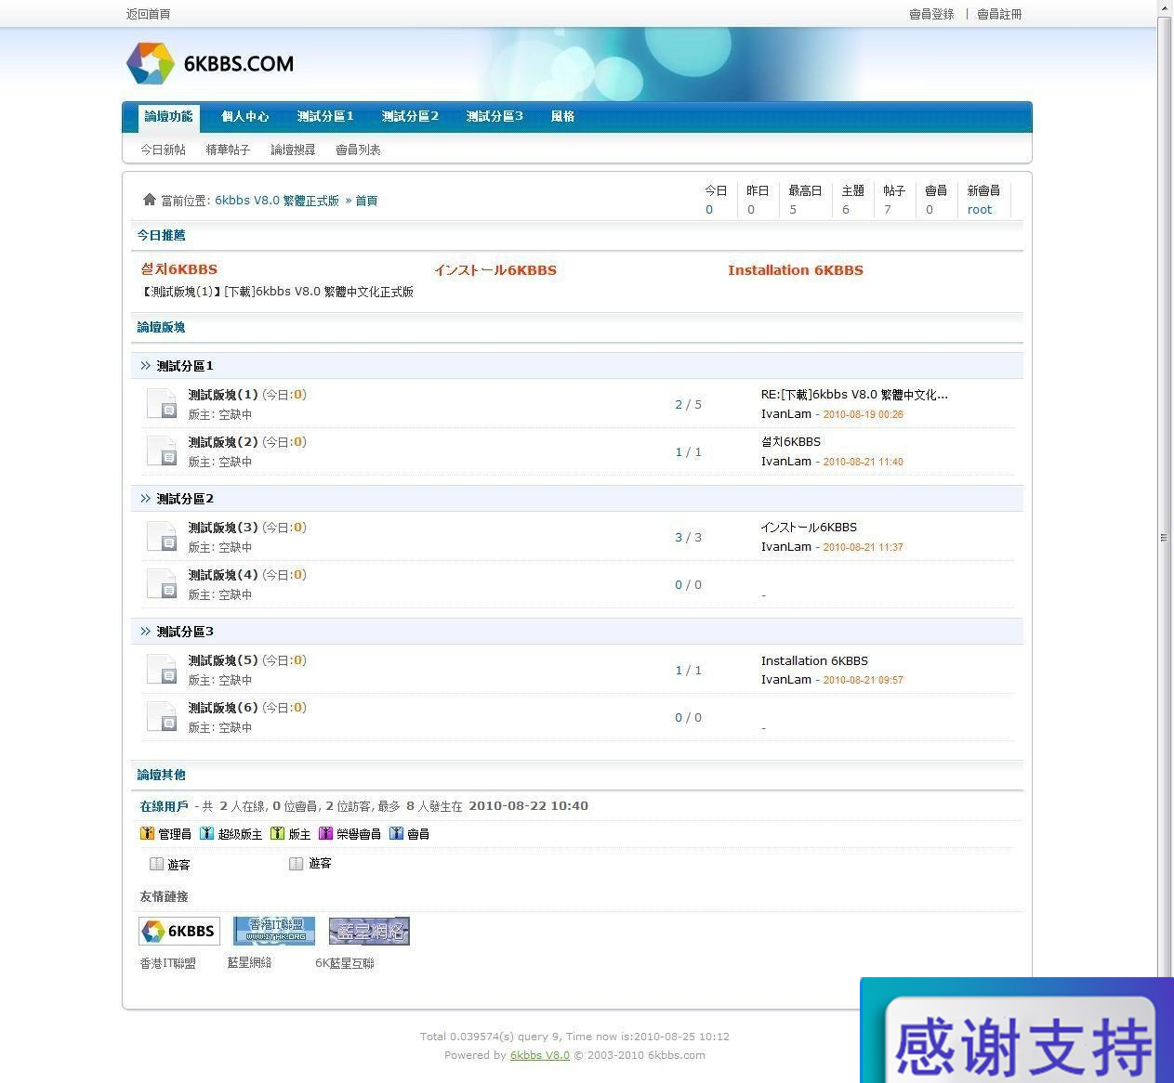Click the 香港IT聯盟 banner image
Image resolution: width=1174 pixels, height=1083 pixels.
274,931
